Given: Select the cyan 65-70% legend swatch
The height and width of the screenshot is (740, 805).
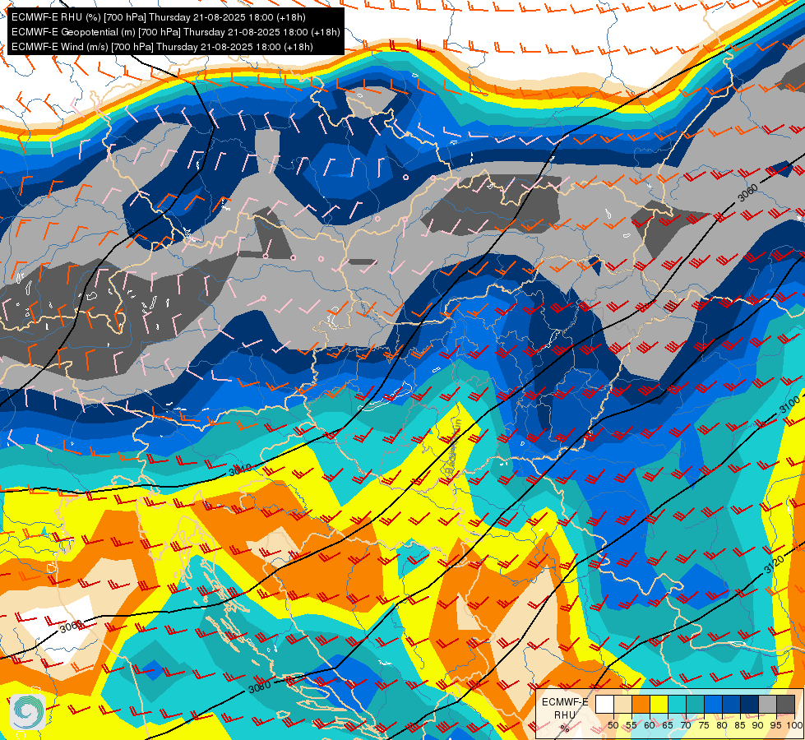Looking at the screenshot, I should point(678,704).
